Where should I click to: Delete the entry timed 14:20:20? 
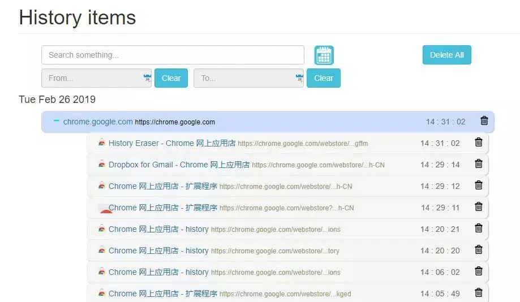click(479, 250)
